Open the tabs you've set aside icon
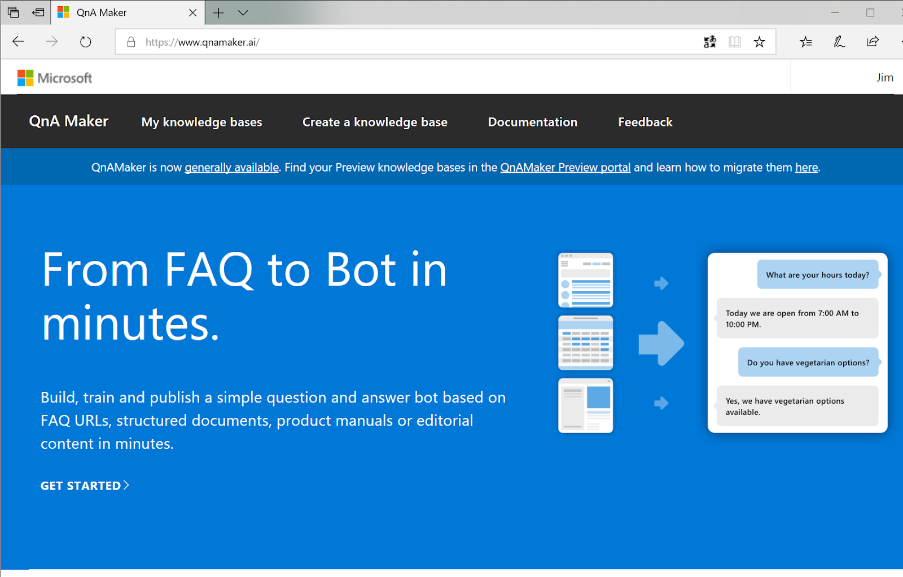Viewport: 903px width, 577px height. (x=13, y=12)
